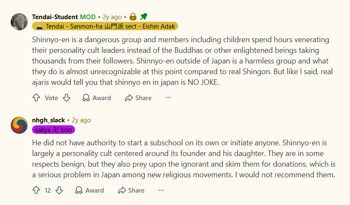Open nhgh_slack's taegeuk avatar
The width and height of the screenshot is (350, 205).
pos(19,125)
